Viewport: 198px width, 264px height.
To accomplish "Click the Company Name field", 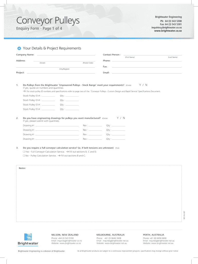I will (66, 54).
